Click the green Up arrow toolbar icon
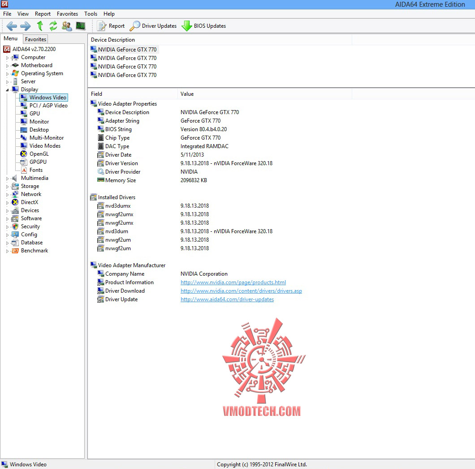Screen dimensions: 475x469 (x=40, y=26)
